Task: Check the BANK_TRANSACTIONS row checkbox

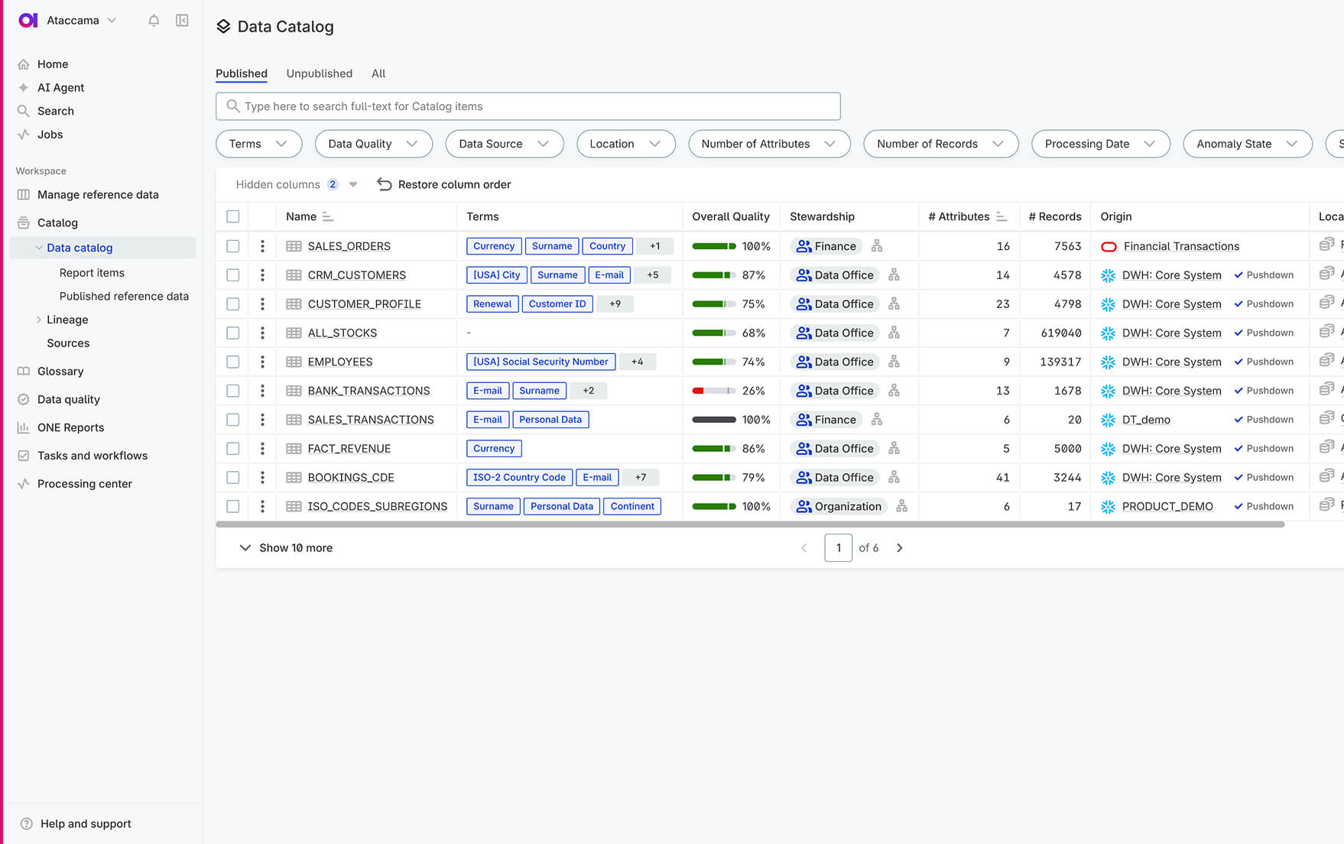Action: 233,391
